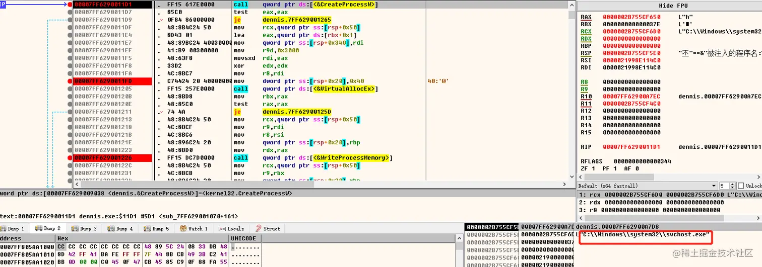Image resolution: width=762 pixels, height=267 pixels.
Task: Toggle breakpoint bullet at 00007FF6290011D7
Action: [70, 12]
